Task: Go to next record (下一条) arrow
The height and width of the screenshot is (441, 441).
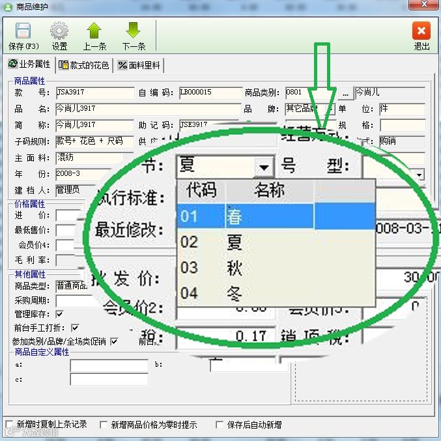Action: tap(133, 31)
